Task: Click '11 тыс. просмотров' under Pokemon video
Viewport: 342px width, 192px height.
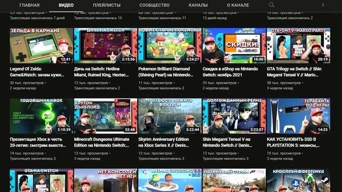Action: 156,83
